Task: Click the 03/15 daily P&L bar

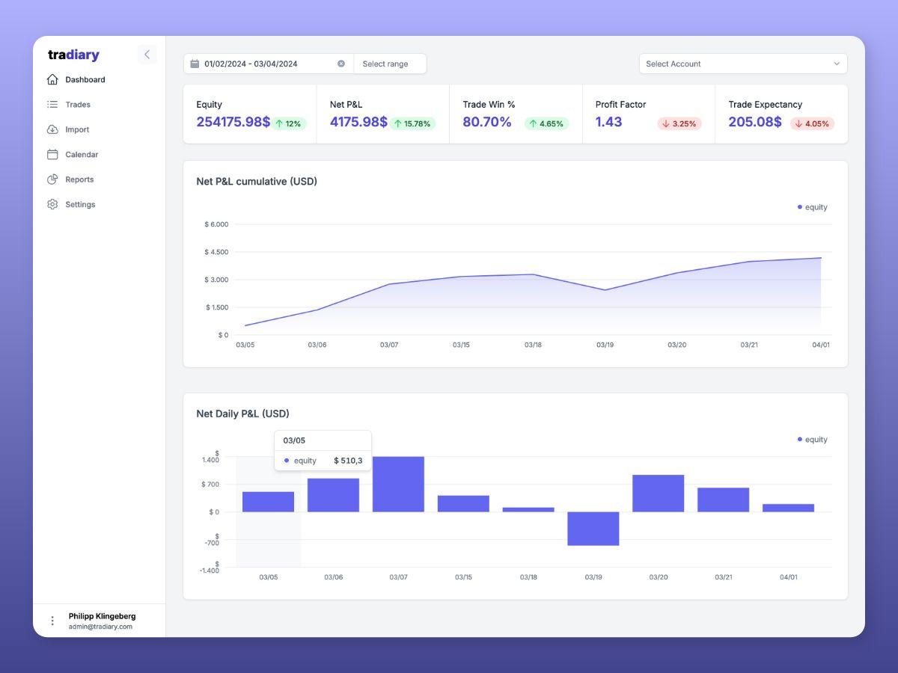Action: (x=463, y=503)
